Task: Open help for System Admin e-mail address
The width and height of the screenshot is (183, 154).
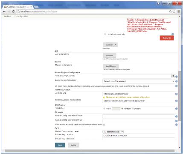Action: 177,101
